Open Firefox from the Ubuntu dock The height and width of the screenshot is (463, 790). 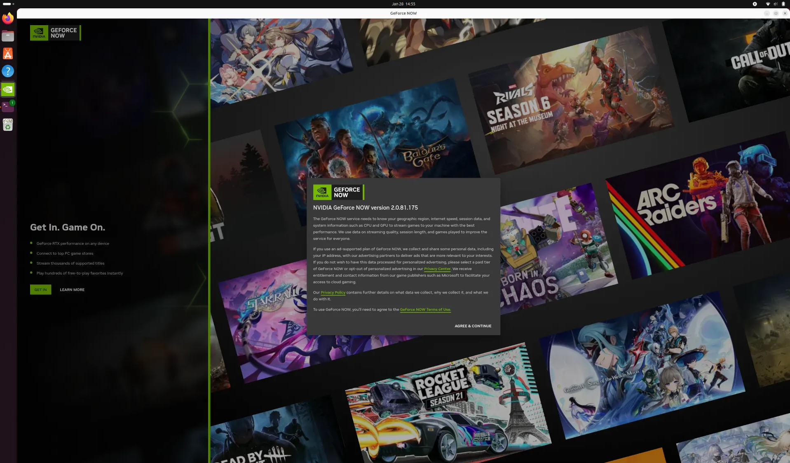pos(8,18)
